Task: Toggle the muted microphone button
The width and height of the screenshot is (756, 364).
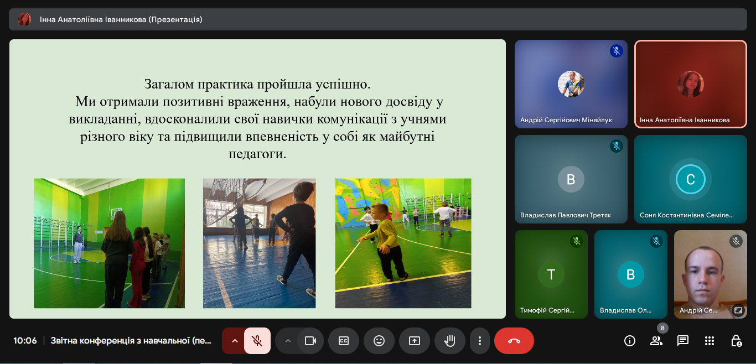Action: [257, 341]
